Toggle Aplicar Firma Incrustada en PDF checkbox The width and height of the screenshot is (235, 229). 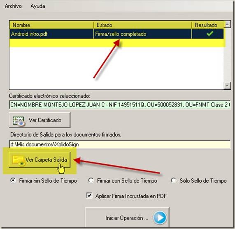tap(89, 195)
